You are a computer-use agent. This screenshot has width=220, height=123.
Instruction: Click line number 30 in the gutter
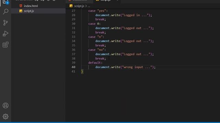tap(73, 24)
